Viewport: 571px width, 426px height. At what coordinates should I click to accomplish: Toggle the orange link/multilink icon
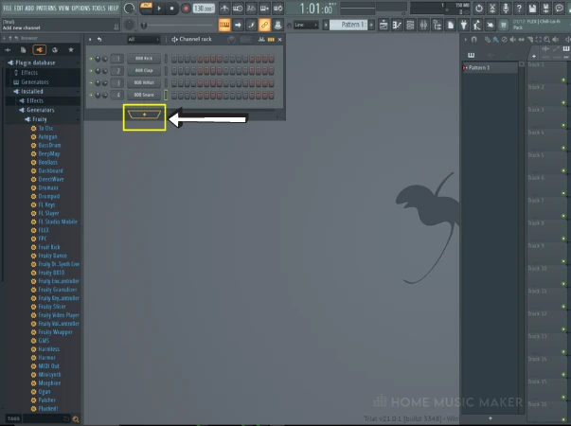(x=264, y=25)
